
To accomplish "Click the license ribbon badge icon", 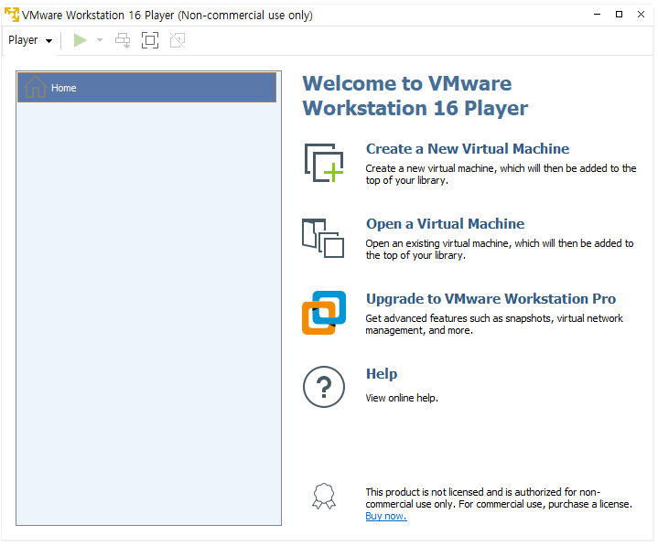I will [324, 497].
